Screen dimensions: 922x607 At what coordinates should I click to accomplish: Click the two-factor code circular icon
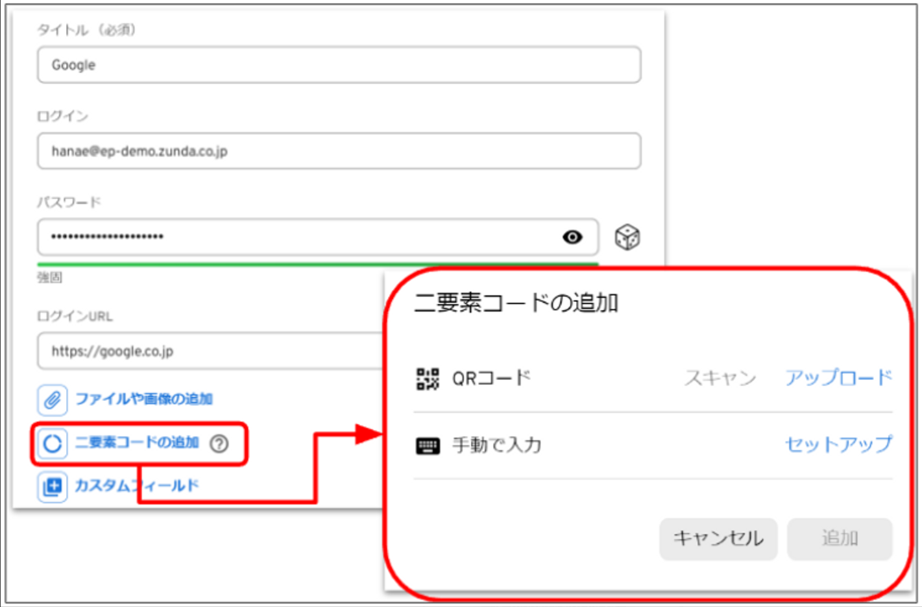pos(52,444)
